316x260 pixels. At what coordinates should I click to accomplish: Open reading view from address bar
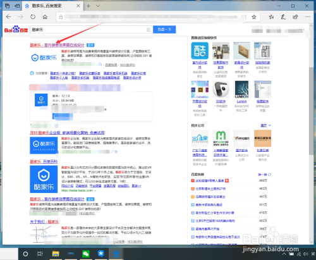click(243, 17)
